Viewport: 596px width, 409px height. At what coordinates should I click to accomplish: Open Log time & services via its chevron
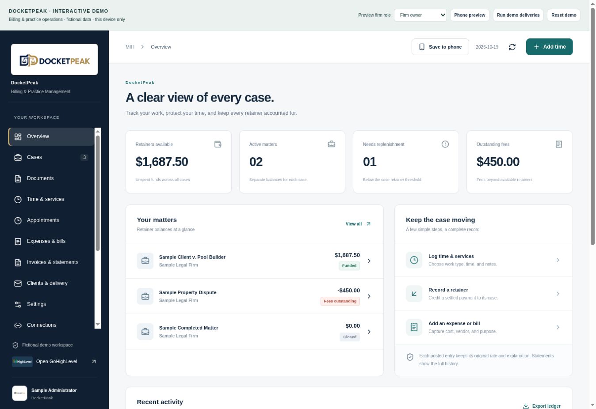point(558,260)
